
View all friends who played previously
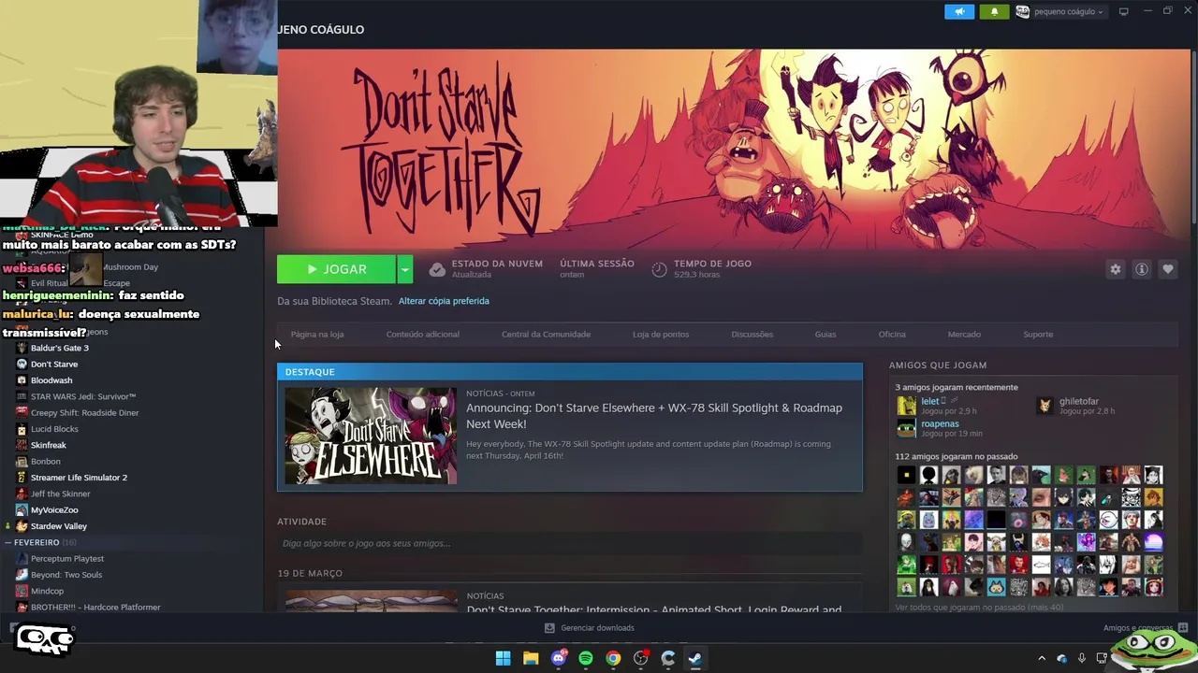pos(979,608)
